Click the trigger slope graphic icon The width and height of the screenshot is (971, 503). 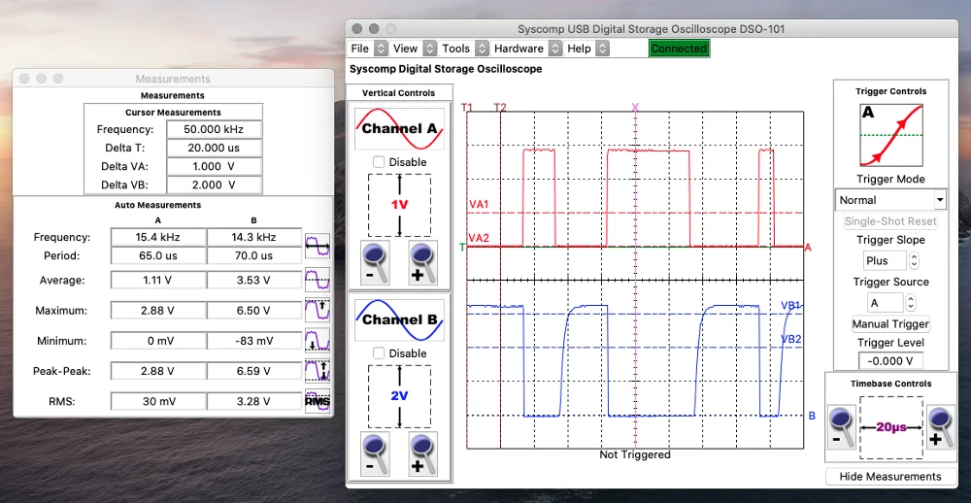click(891, 135)
